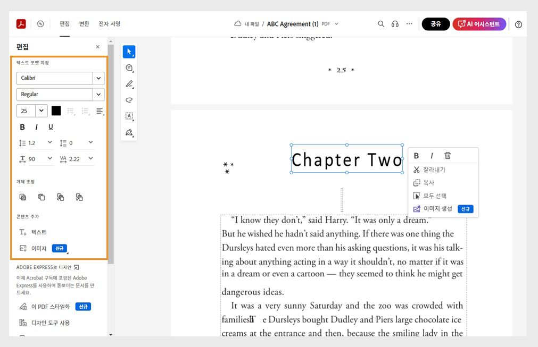Expand the line spacing 1.2 dropdown

pos(49,142)
